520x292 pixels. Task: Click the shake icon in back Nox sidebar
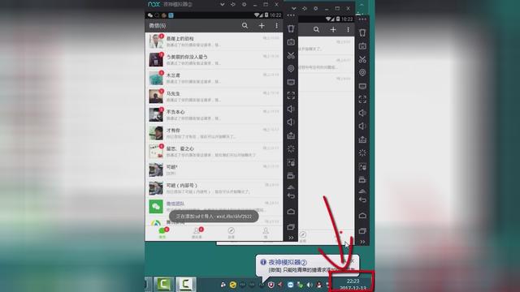(362, 32)
